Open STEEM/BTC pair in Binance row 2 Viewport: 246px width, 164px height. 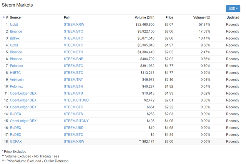pos(73,32)
